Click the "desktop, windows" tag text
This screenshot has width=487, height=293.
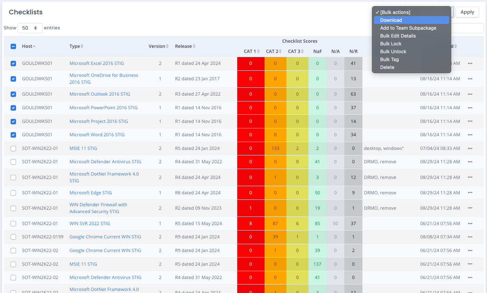pyautogui.click(x=384, y=149)
